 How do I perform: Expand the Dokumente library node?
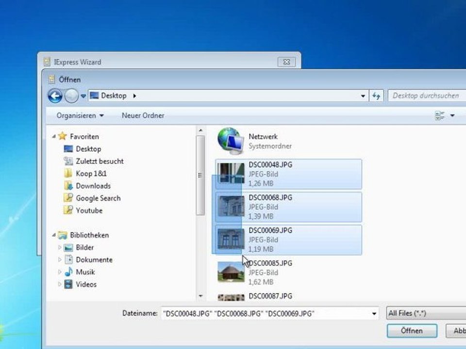tap(59, 260)
